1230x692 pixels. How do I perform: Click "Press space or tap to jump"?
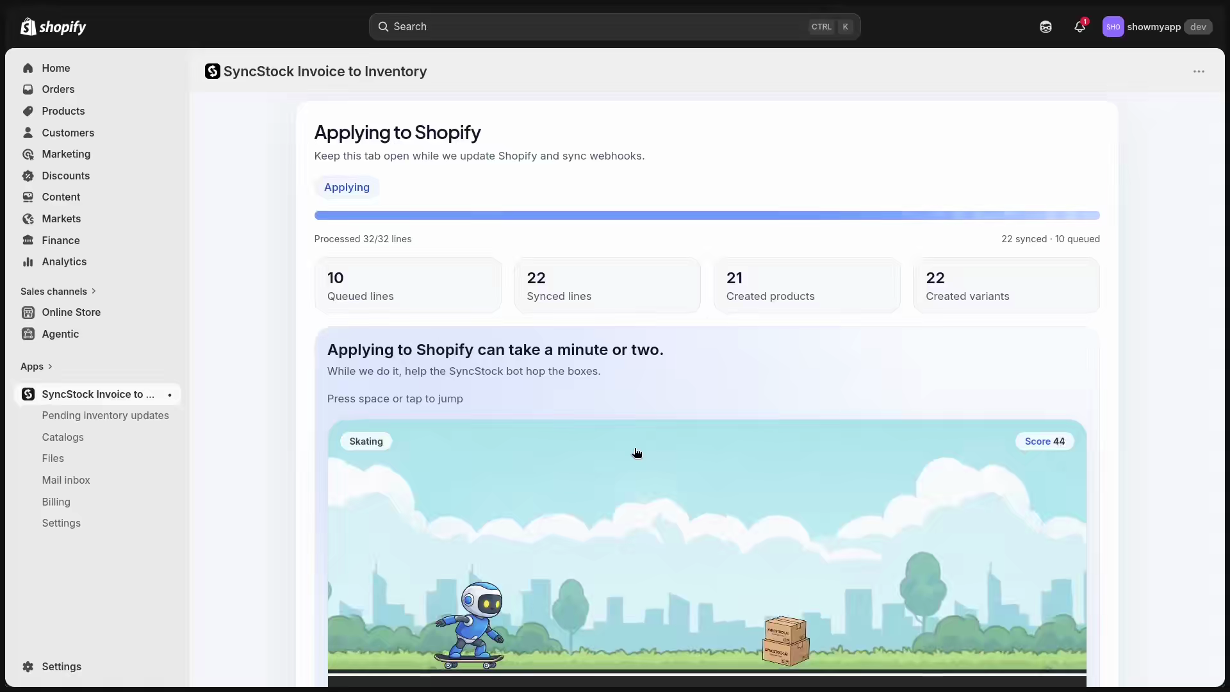395,399
